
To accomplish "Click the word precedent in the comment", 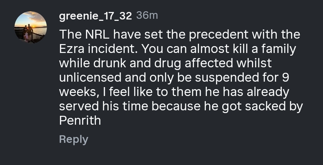I will [x=219, y=35].
